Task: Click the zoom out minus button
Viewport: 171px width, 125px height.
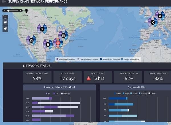Action: pyautogui.click(x=4, y=11)
